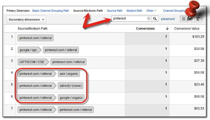The width and height of the screenshot is (210, 120).
Task: Sort by Conversion Value column header
Action: tap(187, 29)
